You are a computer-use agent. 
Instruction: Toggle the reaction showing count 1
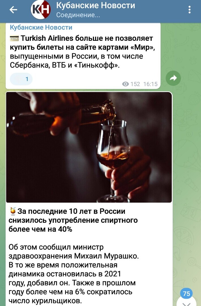pyautogui.click(x=21, y=79)
